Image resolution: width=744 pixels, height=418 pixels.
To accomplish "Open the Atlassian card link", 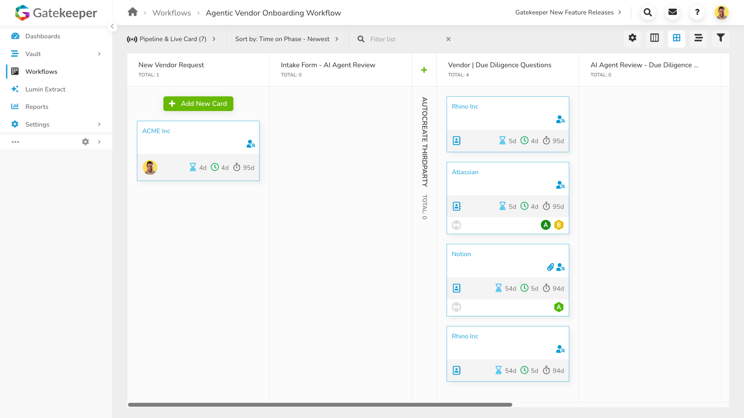I will (465, 172).
